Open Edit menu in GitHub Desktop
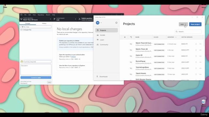Image resolution: width=209 pixels, height=117 pixels. click(x=30, y=15)
